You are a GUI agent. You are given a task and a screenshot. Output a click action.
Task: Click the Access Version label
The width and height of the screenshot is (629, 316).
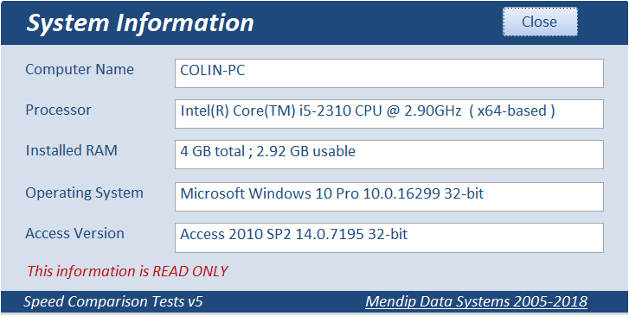pos(74,233)
